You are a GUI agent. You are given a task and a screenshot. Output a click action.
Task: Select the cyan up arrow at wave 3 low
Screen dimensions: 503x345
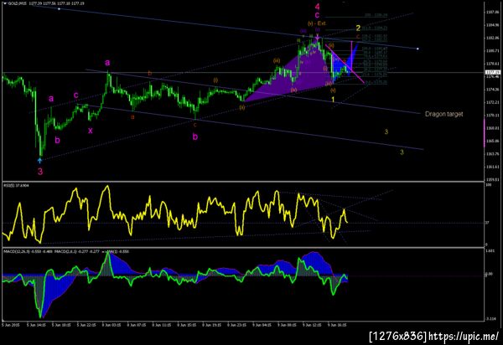coord(39,160)
